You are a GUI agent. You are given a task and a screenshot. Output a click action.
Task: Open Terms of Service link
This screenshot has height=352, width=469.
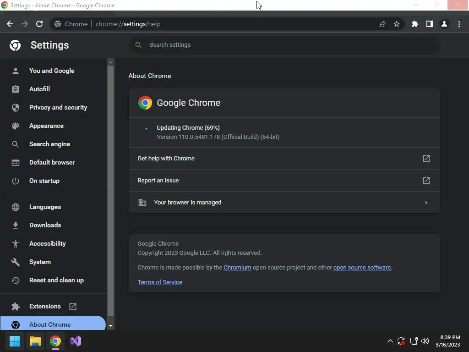(x=160, y=282)
